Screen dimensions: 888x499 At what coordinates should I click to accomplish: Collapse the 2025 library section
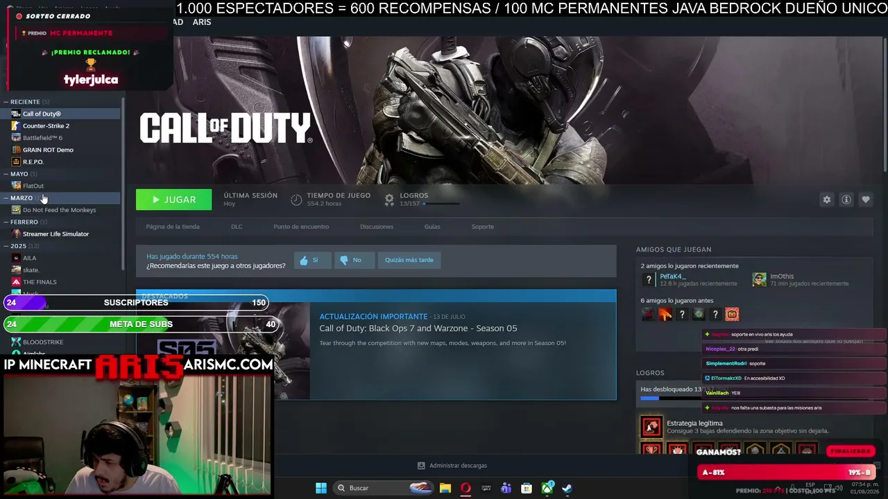point(6,246)
